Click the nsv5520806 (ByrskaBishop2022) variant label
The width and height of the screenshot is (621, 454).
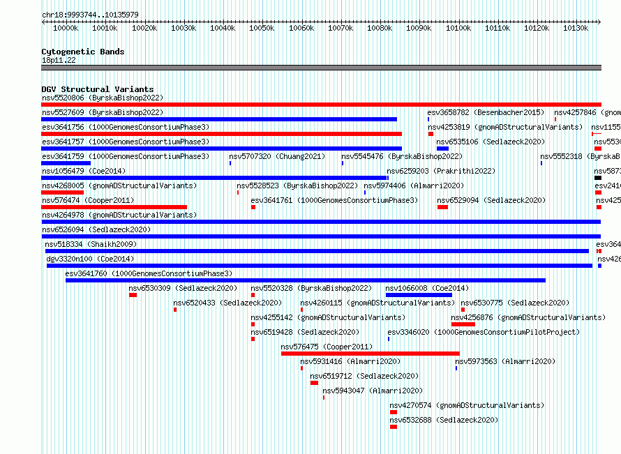click(x=103, y=98)
